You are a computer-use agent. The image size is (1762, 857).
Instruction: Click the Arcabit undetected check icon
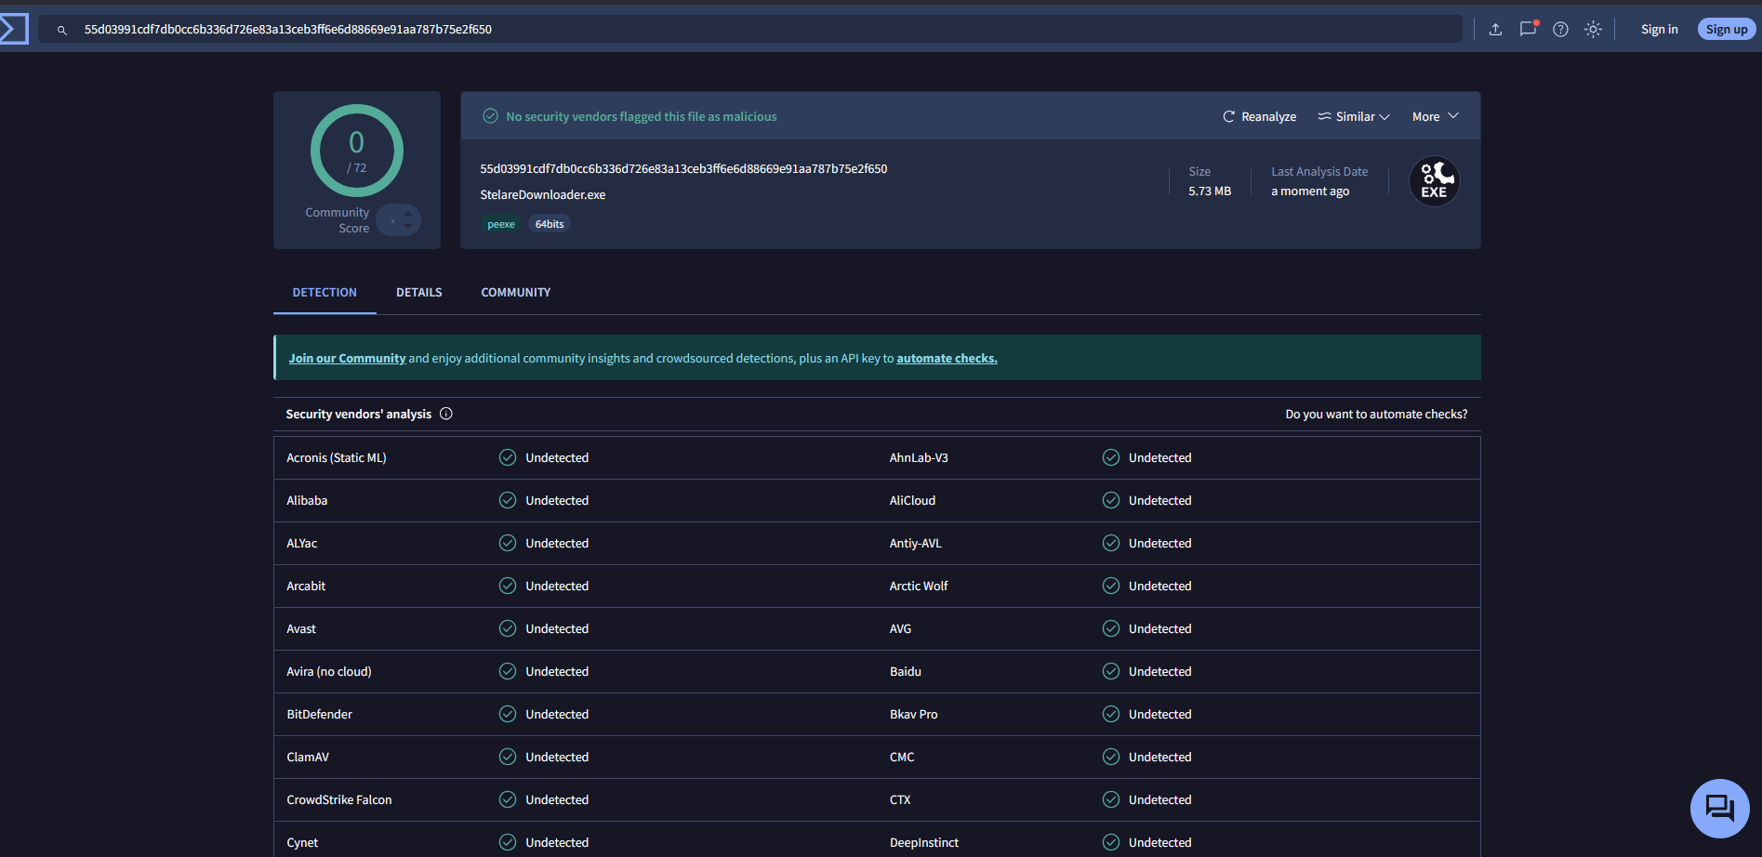point(508,586)
